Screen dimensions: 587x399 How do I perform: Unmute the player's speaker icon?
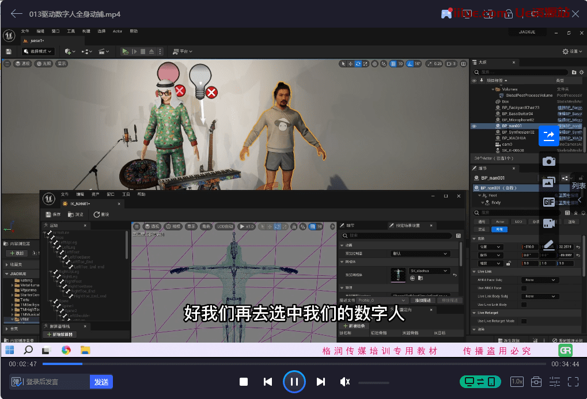pos(345,382)
